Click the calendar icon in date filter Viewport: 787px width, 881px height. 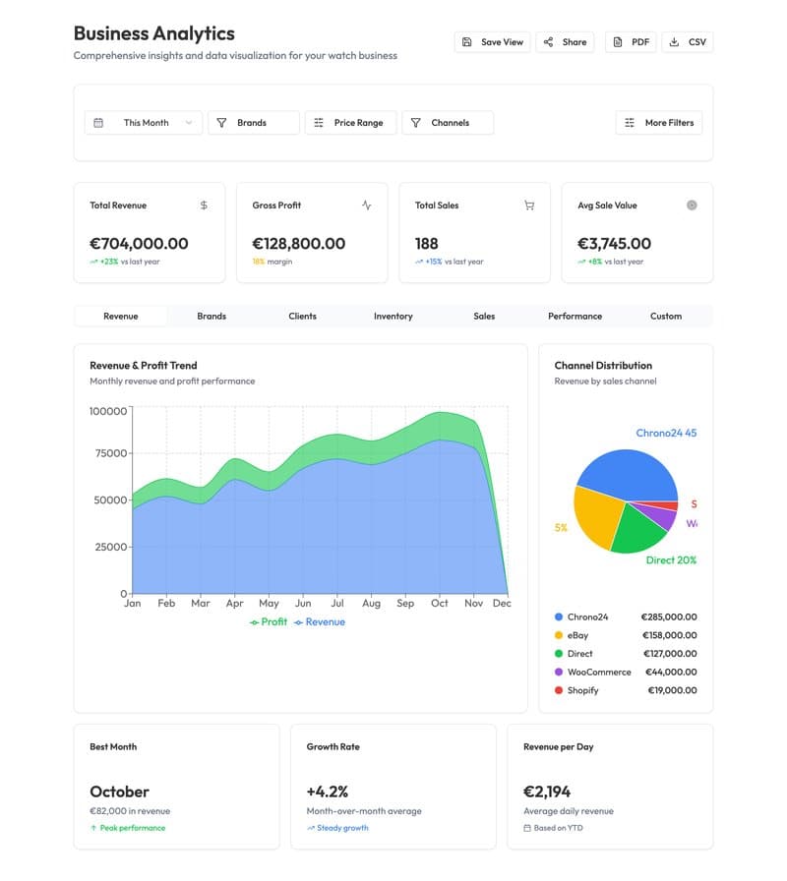point(98,123)
